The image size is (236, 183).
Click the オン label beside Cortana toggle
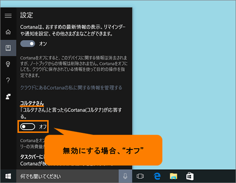coord(43,44)
